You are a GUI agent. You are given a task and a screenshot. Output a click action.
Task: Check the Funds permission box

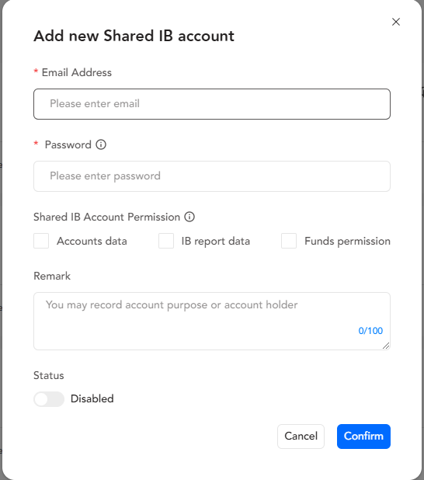click(289, 241)
